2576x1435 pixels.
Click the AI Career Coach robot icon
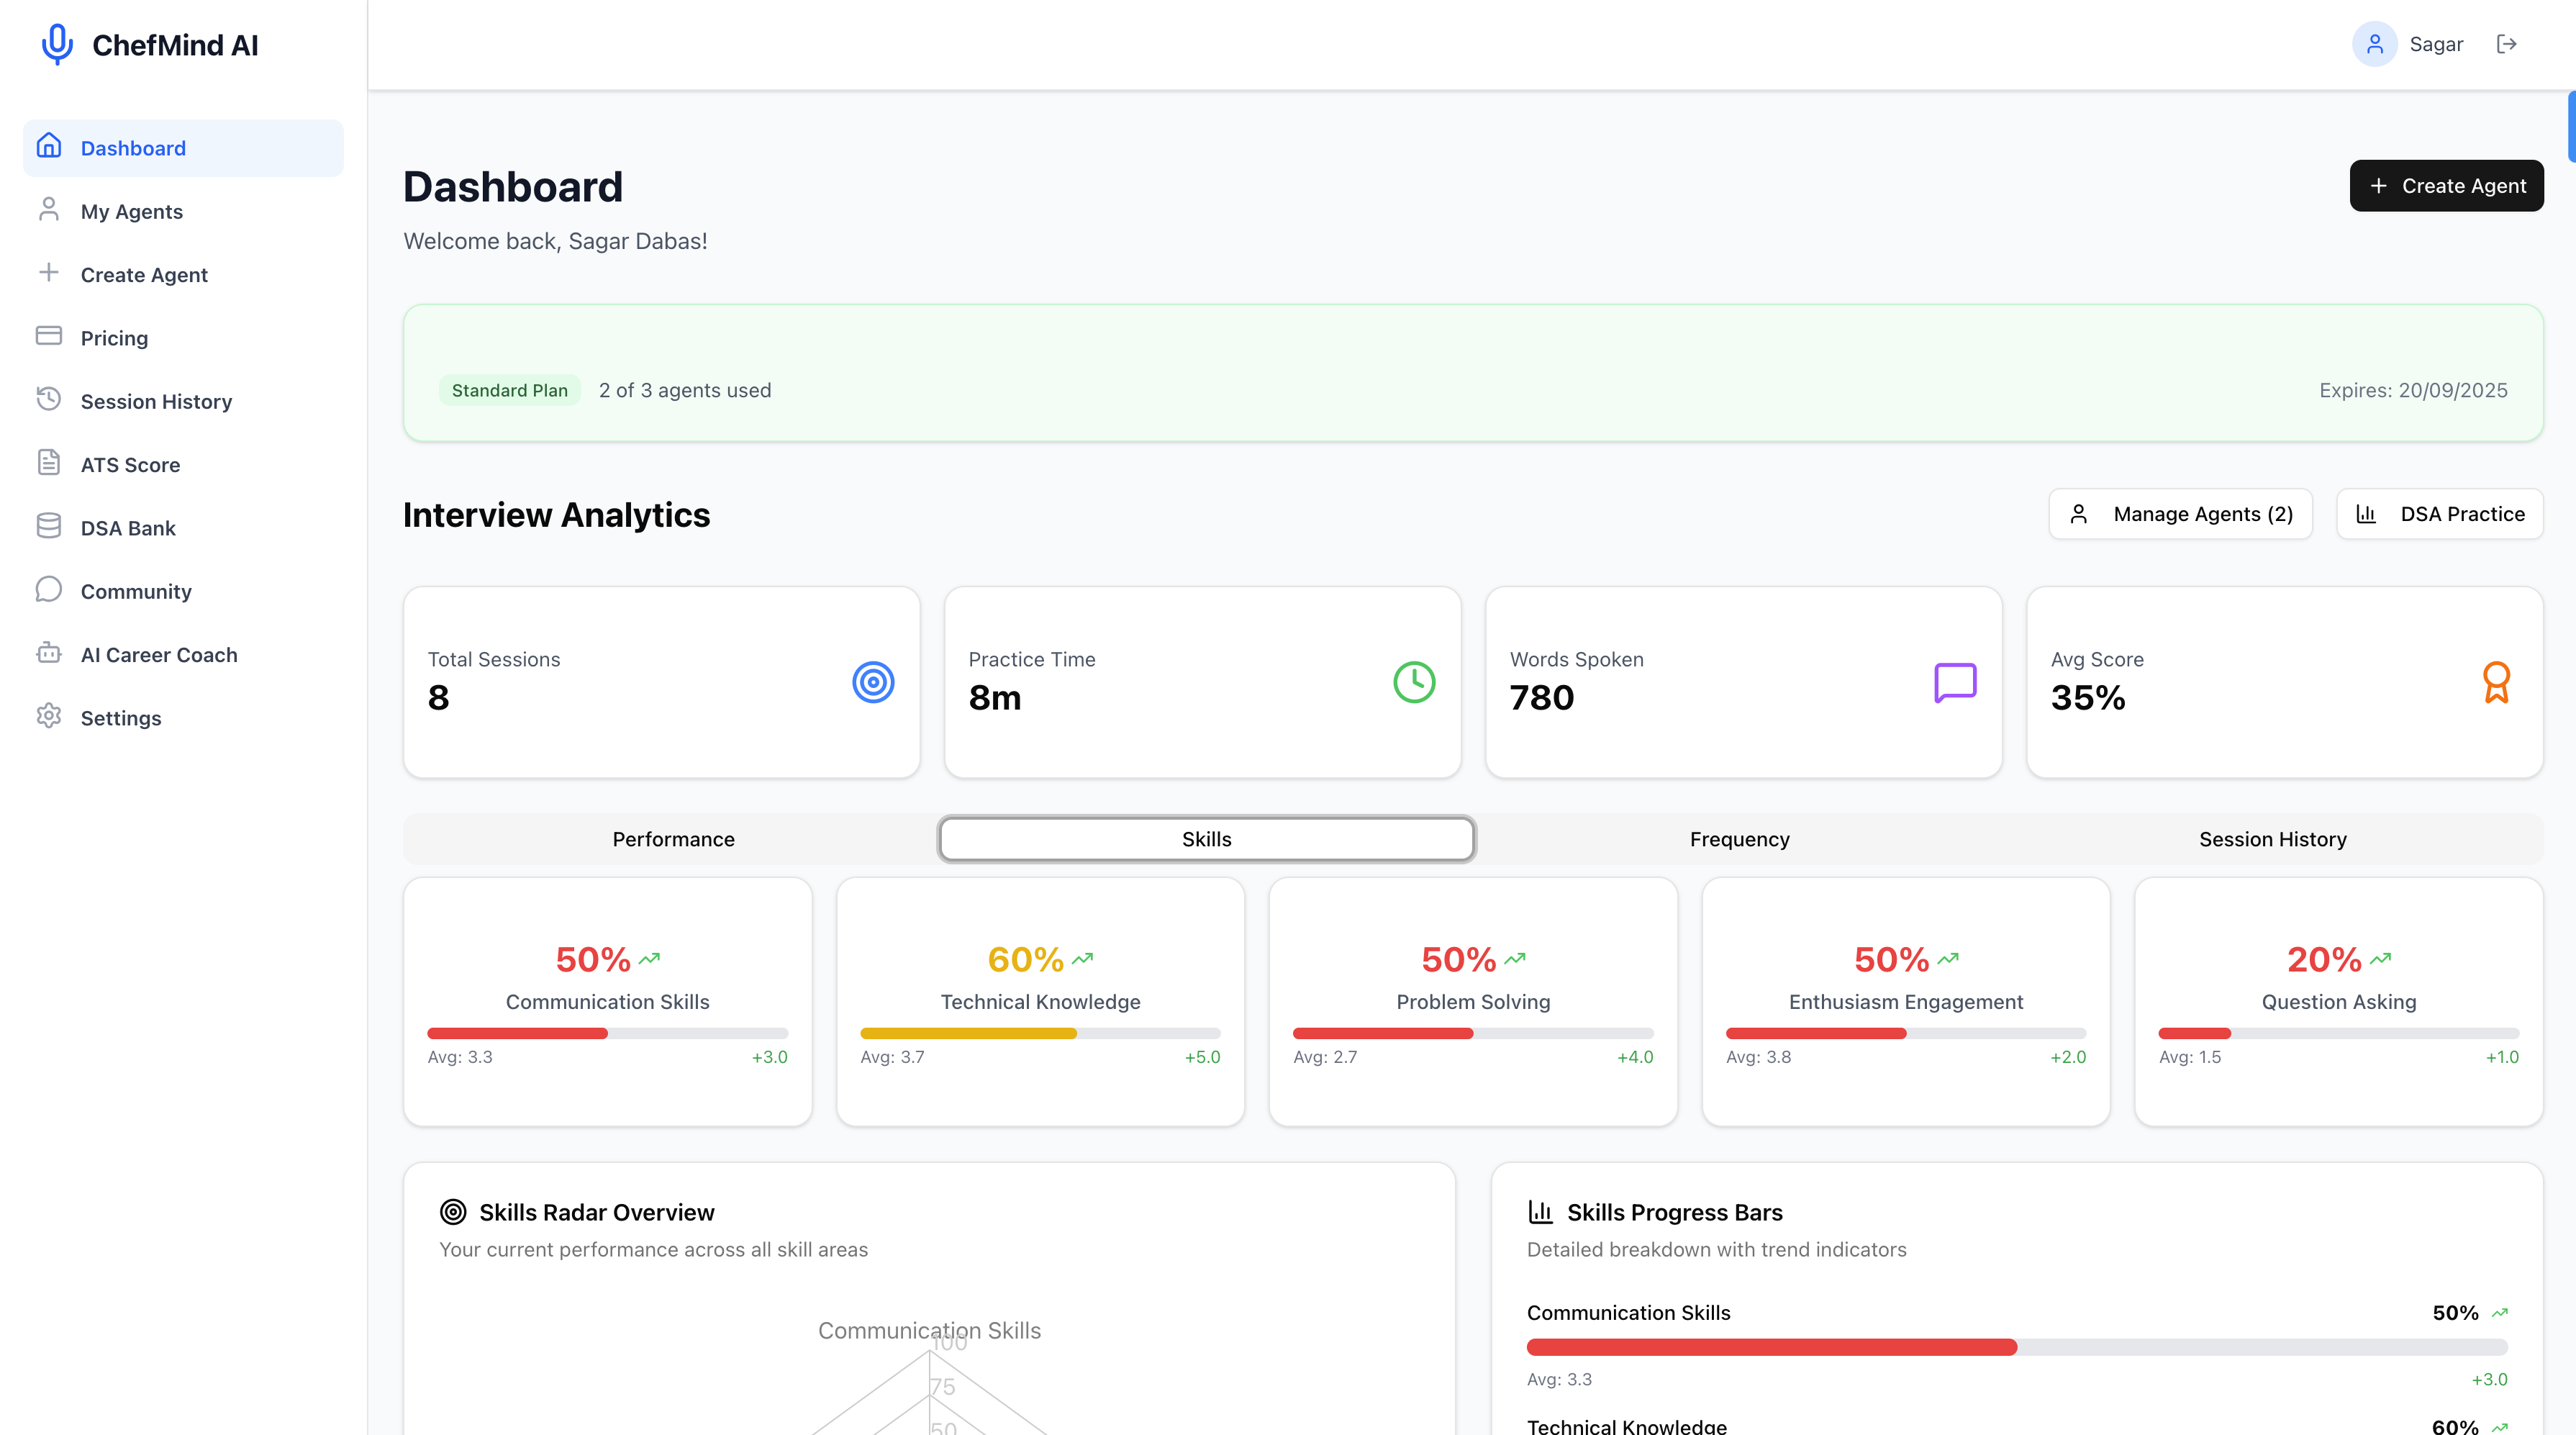click(x=49, y=652)
